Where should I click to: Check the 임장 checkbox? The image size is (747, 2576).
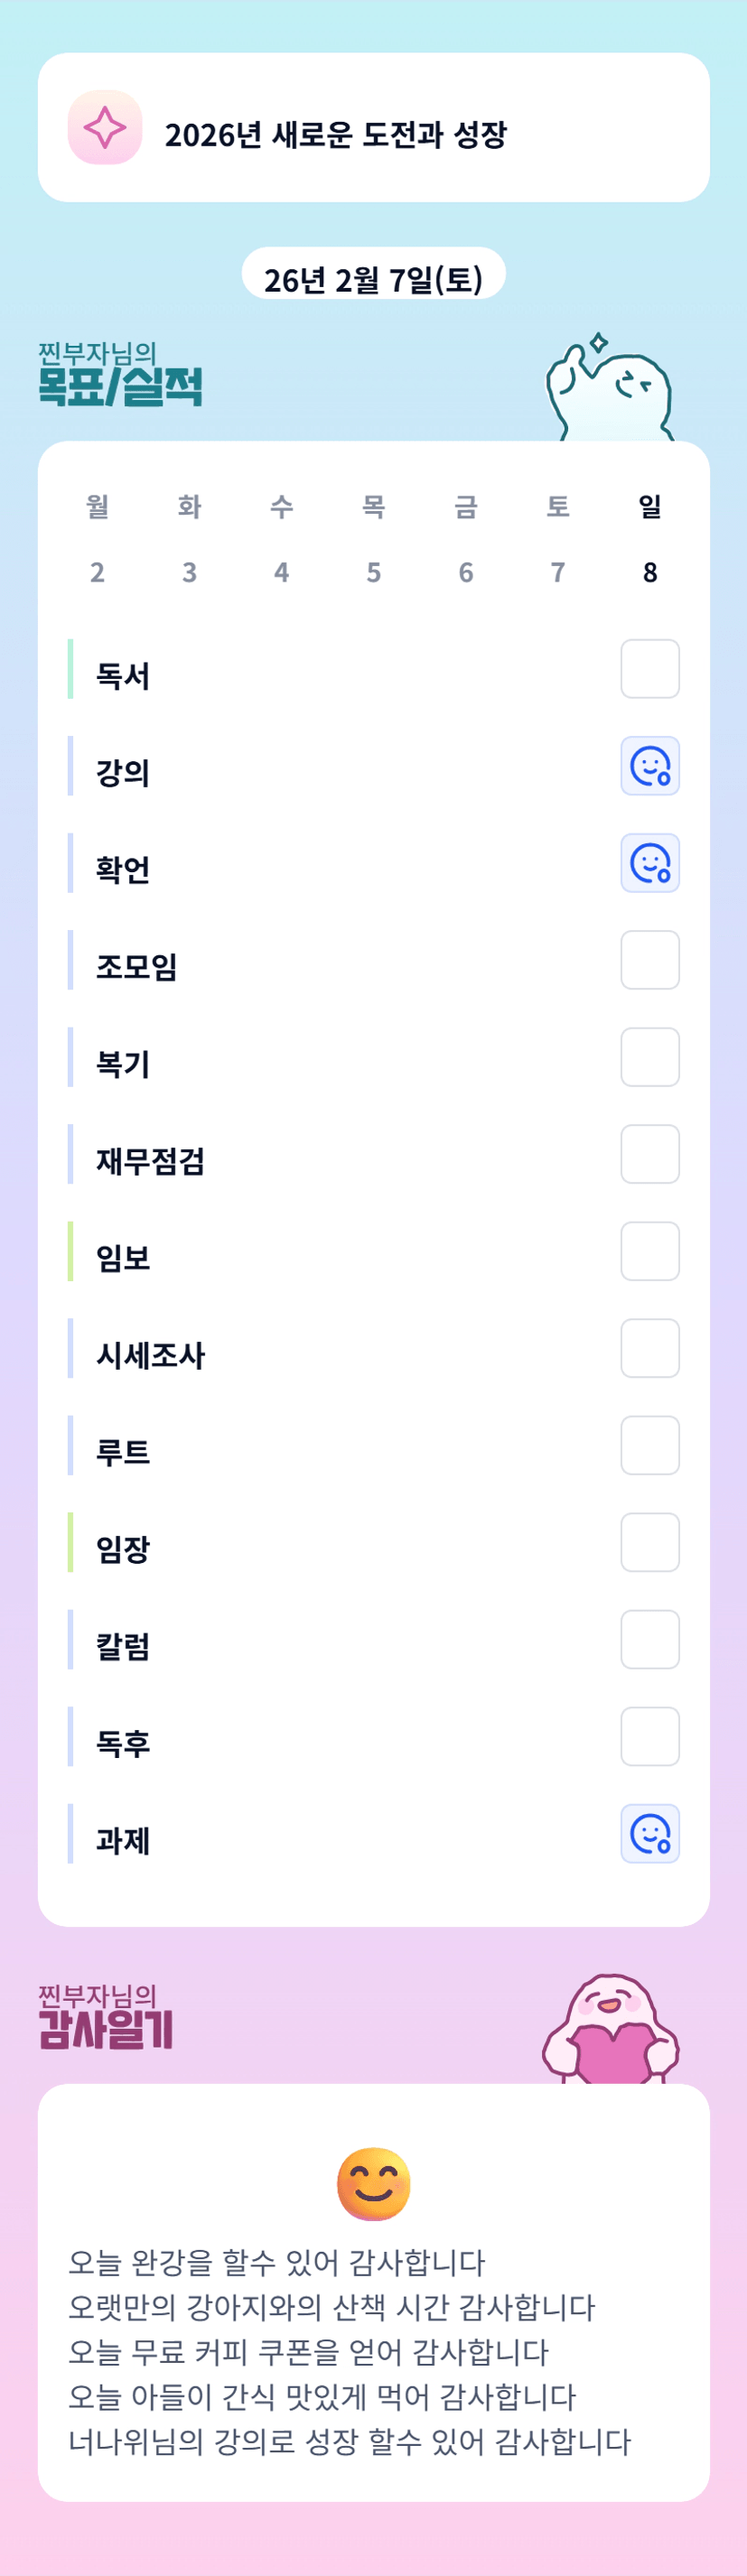click(x=650, y=1543)
